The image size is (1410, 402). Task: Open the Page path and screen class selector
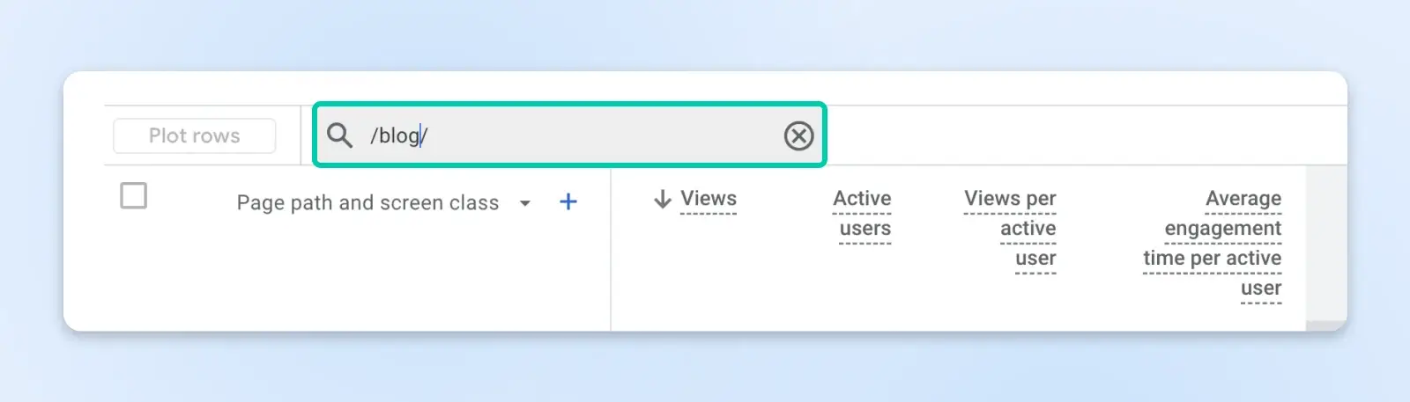367,203
